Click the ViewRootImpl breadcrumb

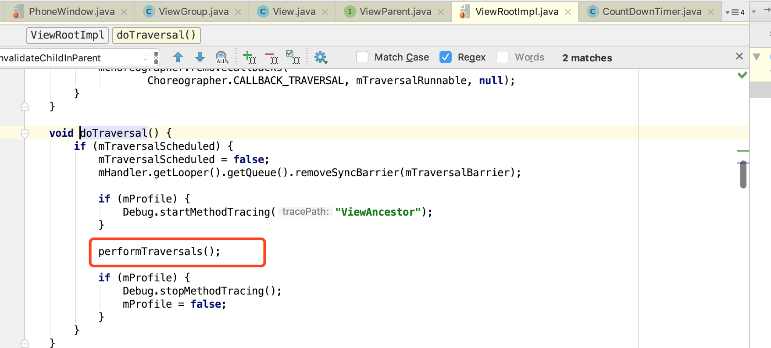pyautogui.click(x=68, y=35)
